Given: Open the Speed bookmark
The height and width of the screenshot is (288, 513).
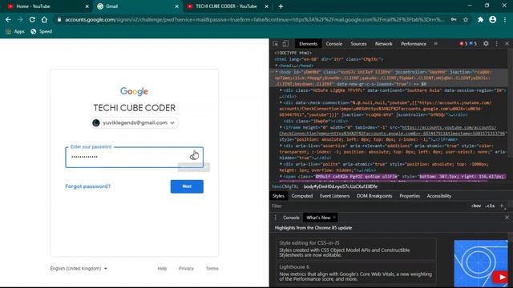Looking at the screenshot, I should pyautogui.click(x=41, y=31).
